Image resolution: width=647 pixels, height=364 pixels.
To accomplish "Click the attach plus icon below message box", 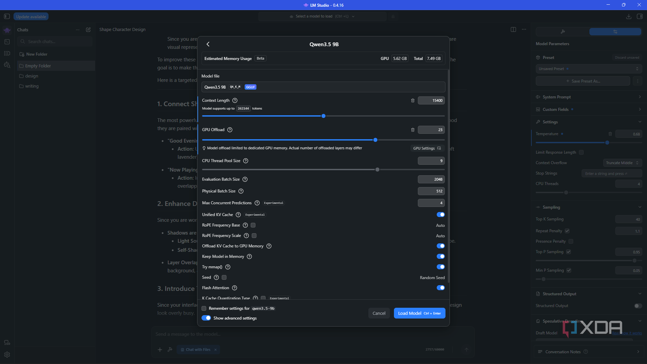I will click(160, 349).
